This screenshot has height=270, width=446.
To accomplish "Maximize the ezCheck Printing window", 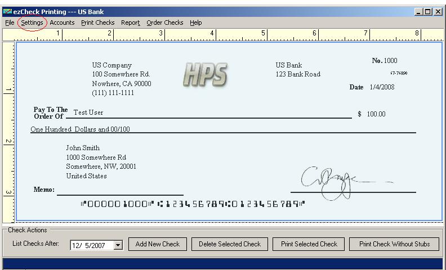I will tap(429, 12).
